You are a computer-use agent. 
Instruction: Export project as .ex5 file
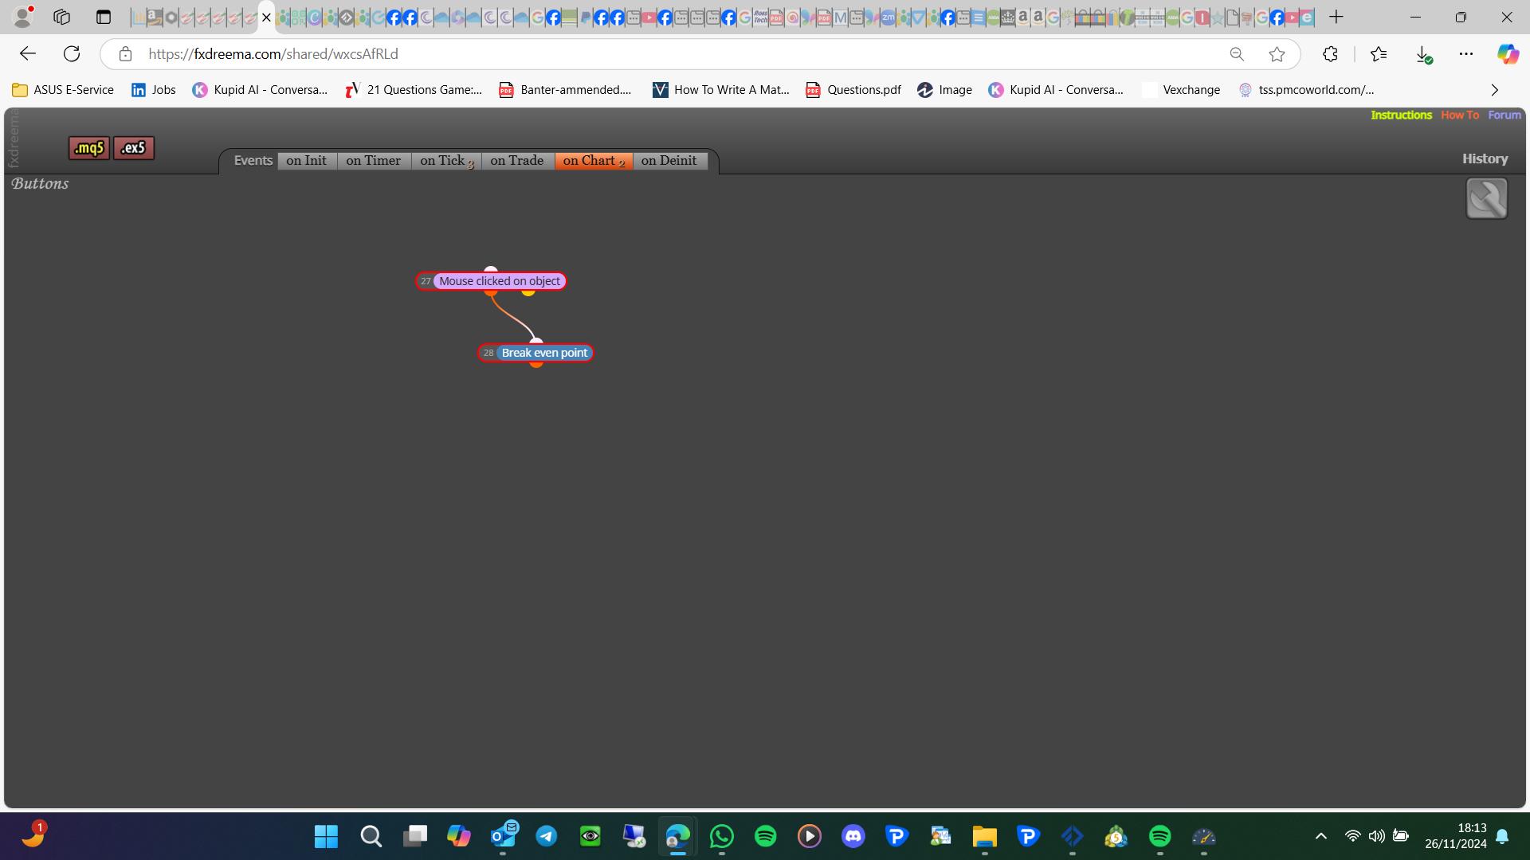coord(133,148)
